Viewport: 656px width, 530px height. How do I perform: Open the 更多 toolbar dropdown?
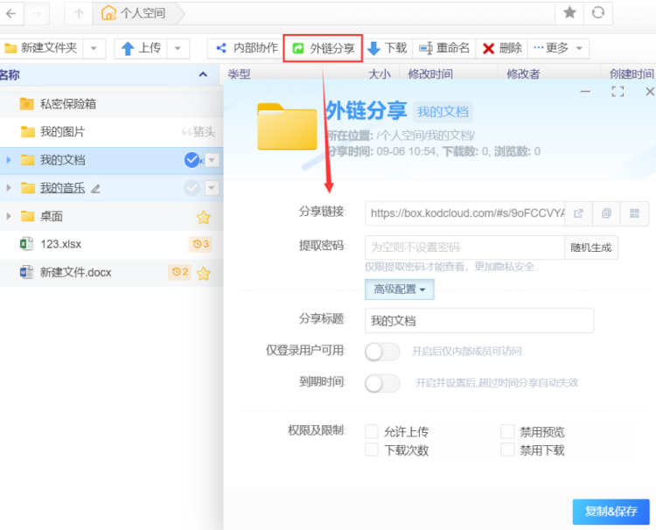(560, 48)
